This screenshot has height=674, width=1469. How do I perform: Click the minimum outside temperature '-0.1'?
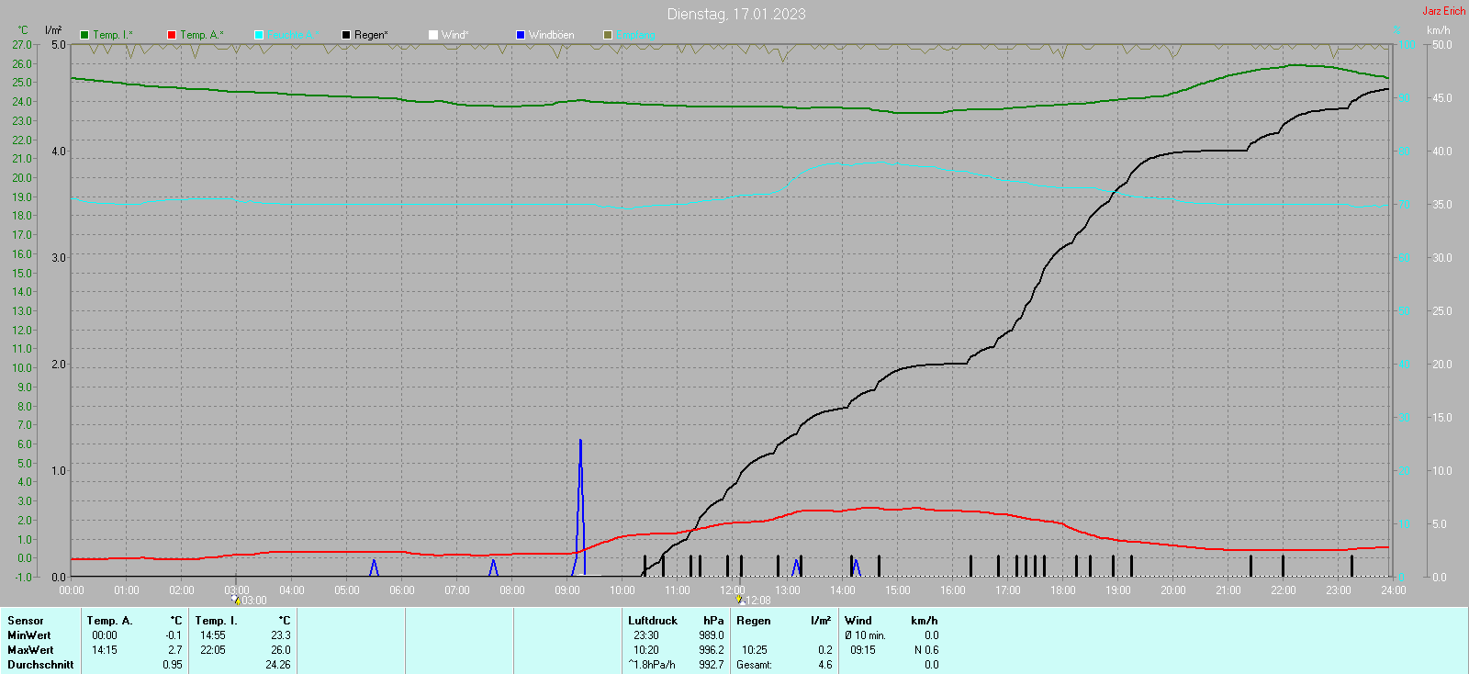click(174, 635)
